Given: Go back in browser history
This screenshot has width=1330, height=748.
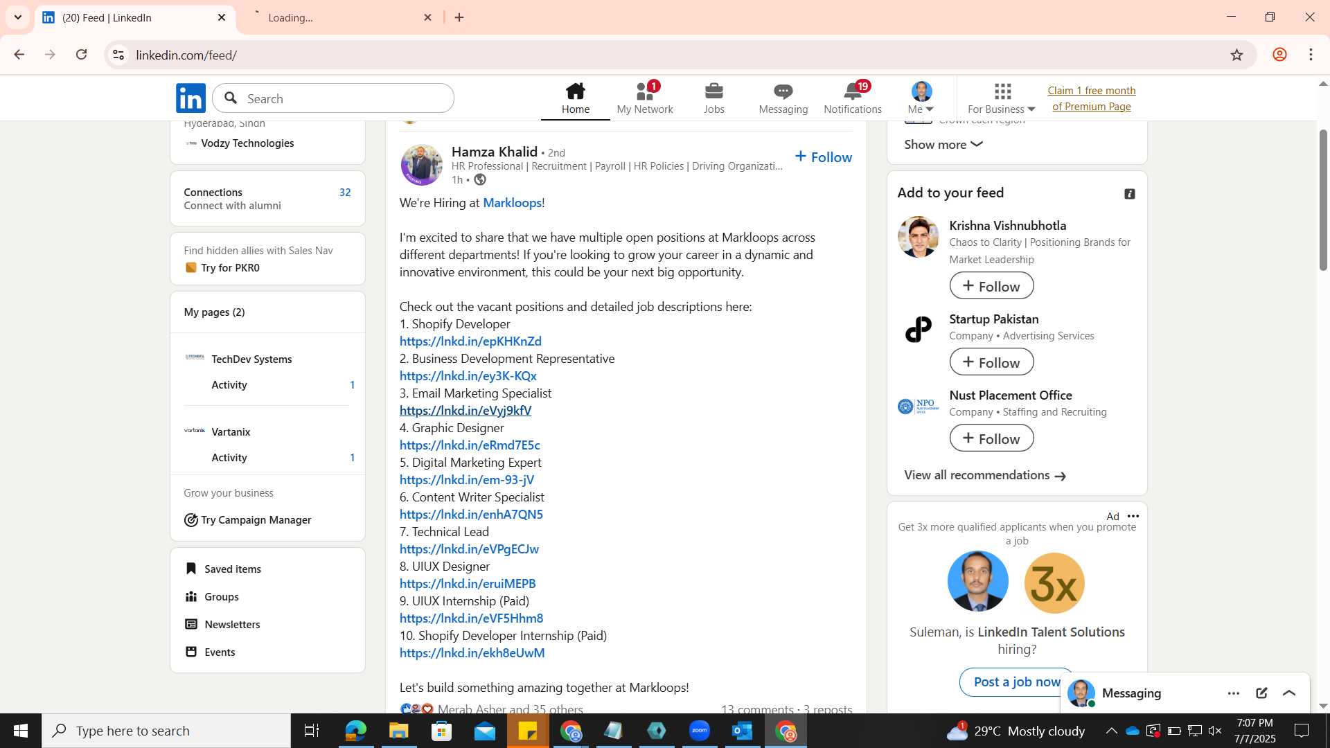Looking at the screenshot, I should point(19,55).
